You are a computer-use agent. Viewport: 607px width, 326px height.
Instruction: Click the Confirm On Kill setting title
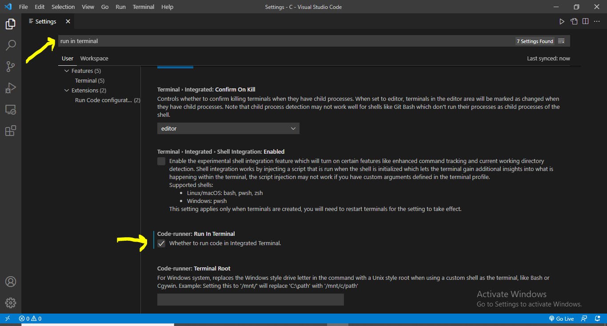pos(206,90)
